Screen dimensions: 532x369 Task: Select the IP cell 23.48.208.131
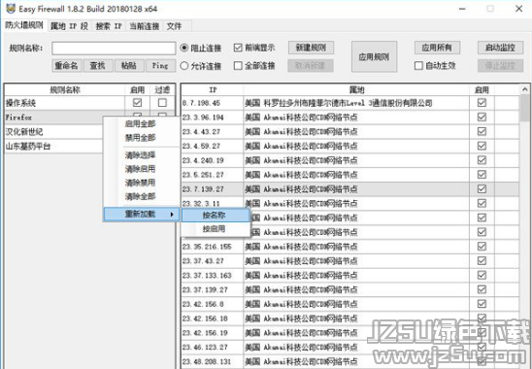tap(212, 361)
